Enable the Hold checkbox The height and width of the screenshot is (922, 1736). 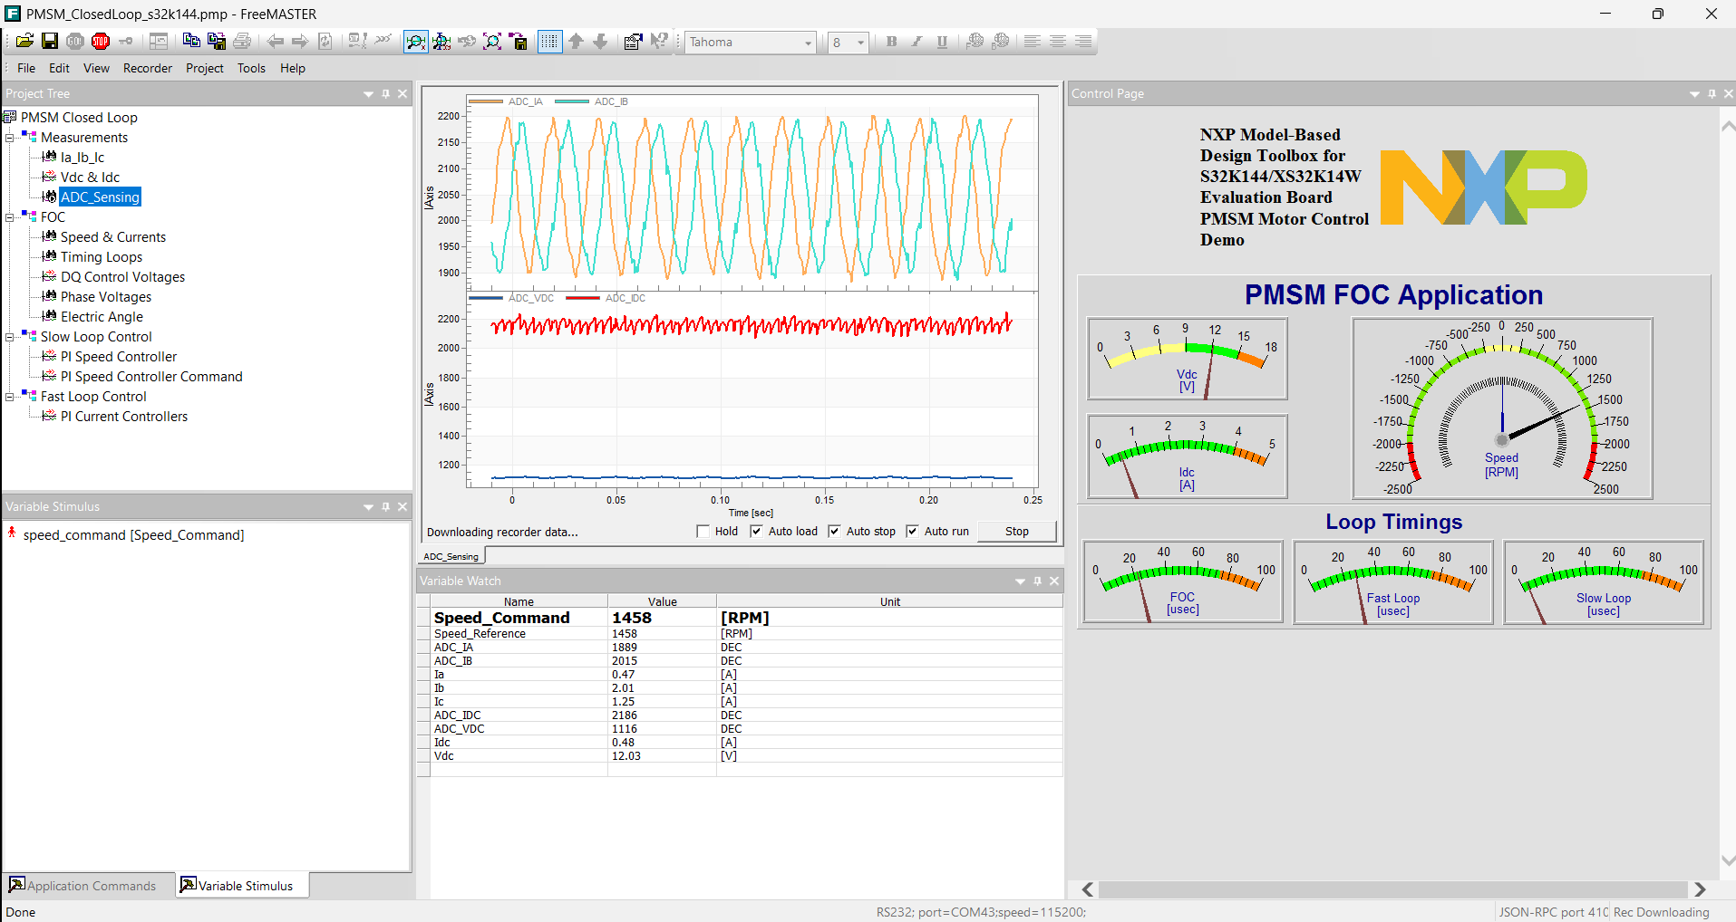click(x=703, y=532)
